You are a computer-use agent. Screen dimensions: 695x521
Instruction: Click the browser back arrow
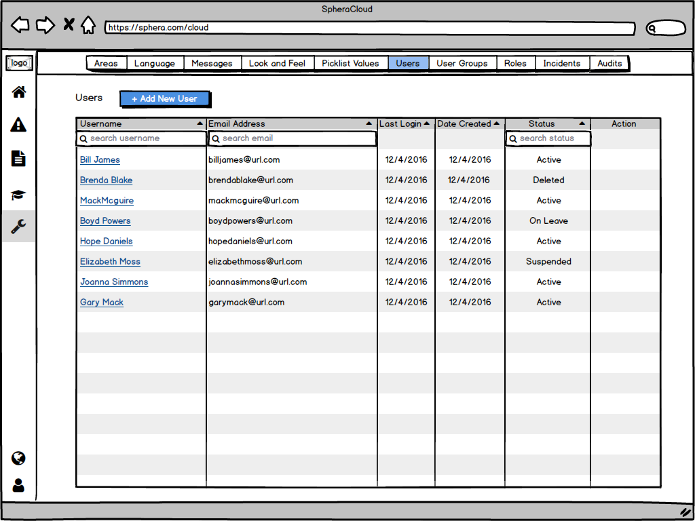20,25
